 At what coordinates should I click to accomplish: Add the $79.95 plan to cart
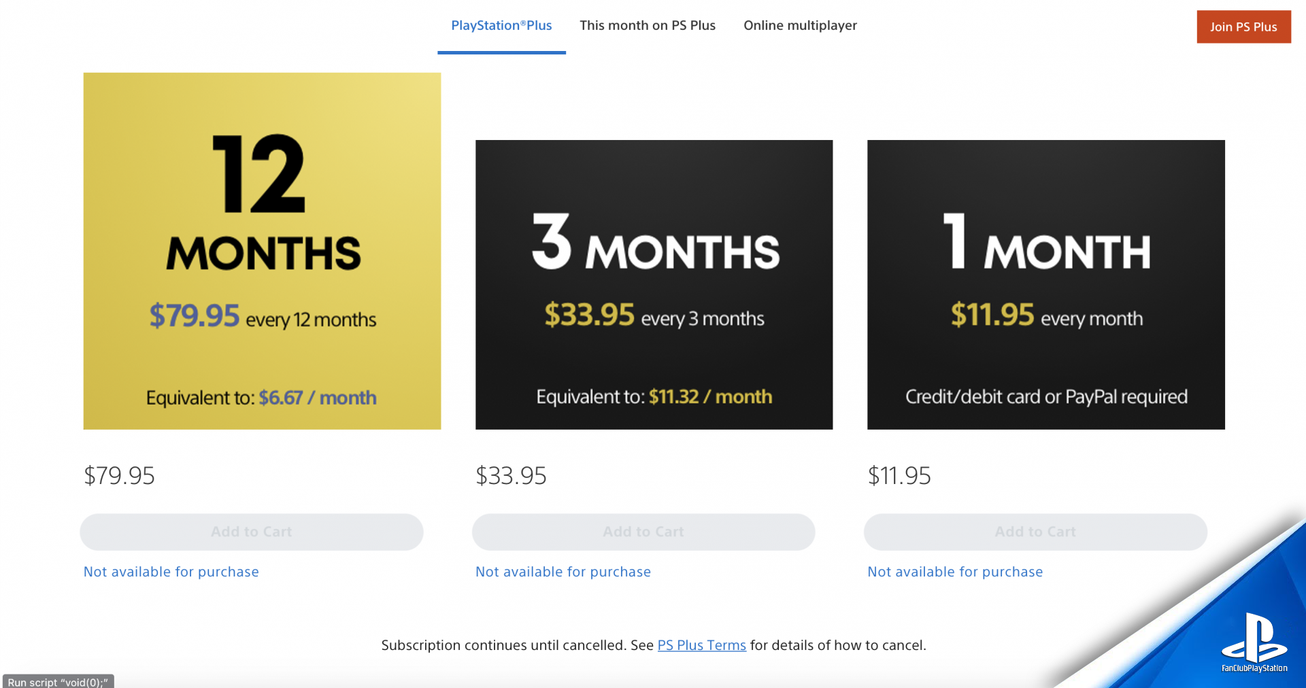click(252, 532)
